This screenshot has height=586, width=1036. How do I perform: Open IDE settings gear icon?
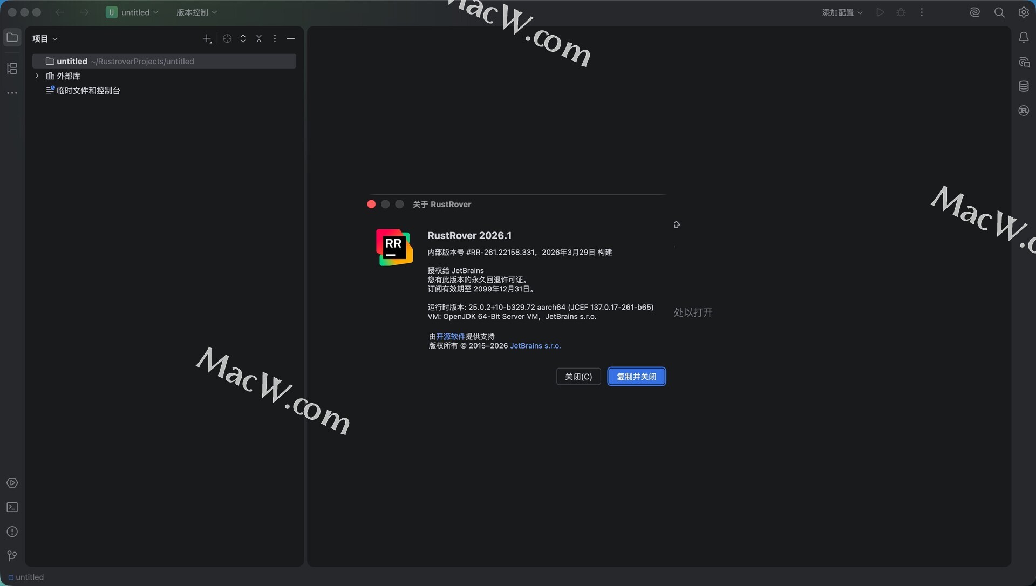click(x=1024, y=12)
